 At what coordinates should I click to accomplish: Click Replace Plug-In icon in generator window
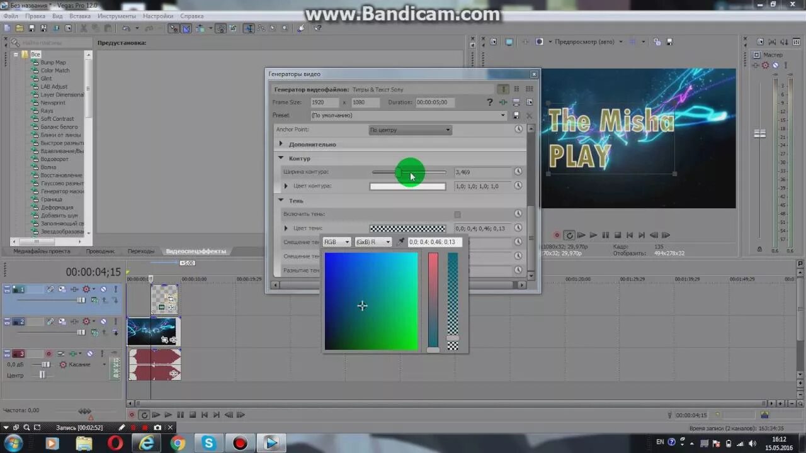(x=503, y=102)
